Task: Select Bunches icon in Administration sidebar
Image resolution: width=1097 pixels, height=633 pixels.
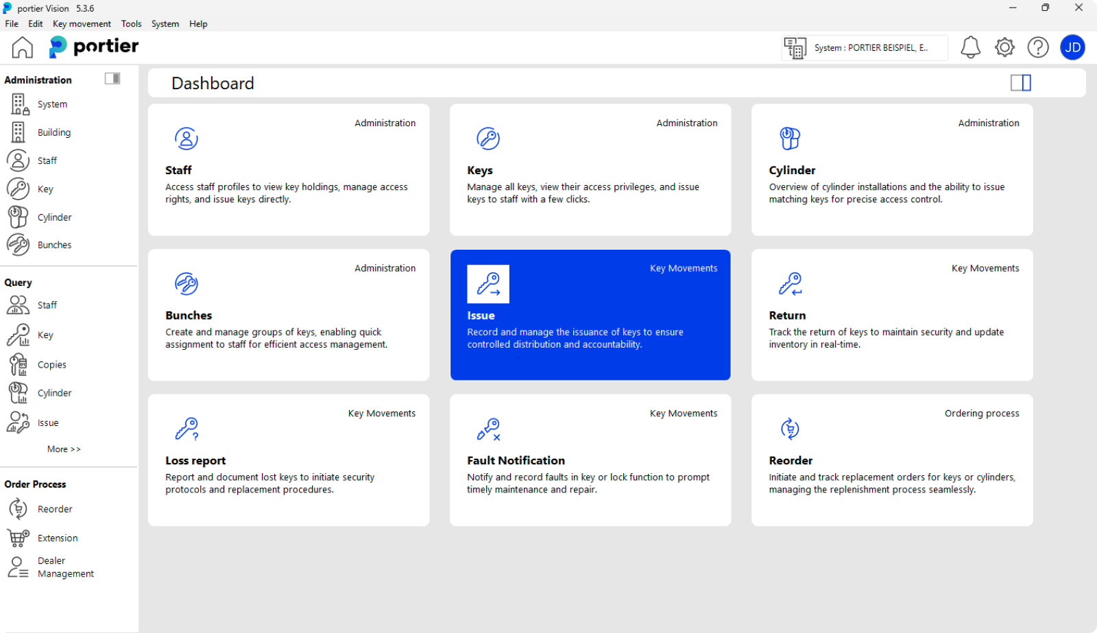Action: [x=19, y=245]
